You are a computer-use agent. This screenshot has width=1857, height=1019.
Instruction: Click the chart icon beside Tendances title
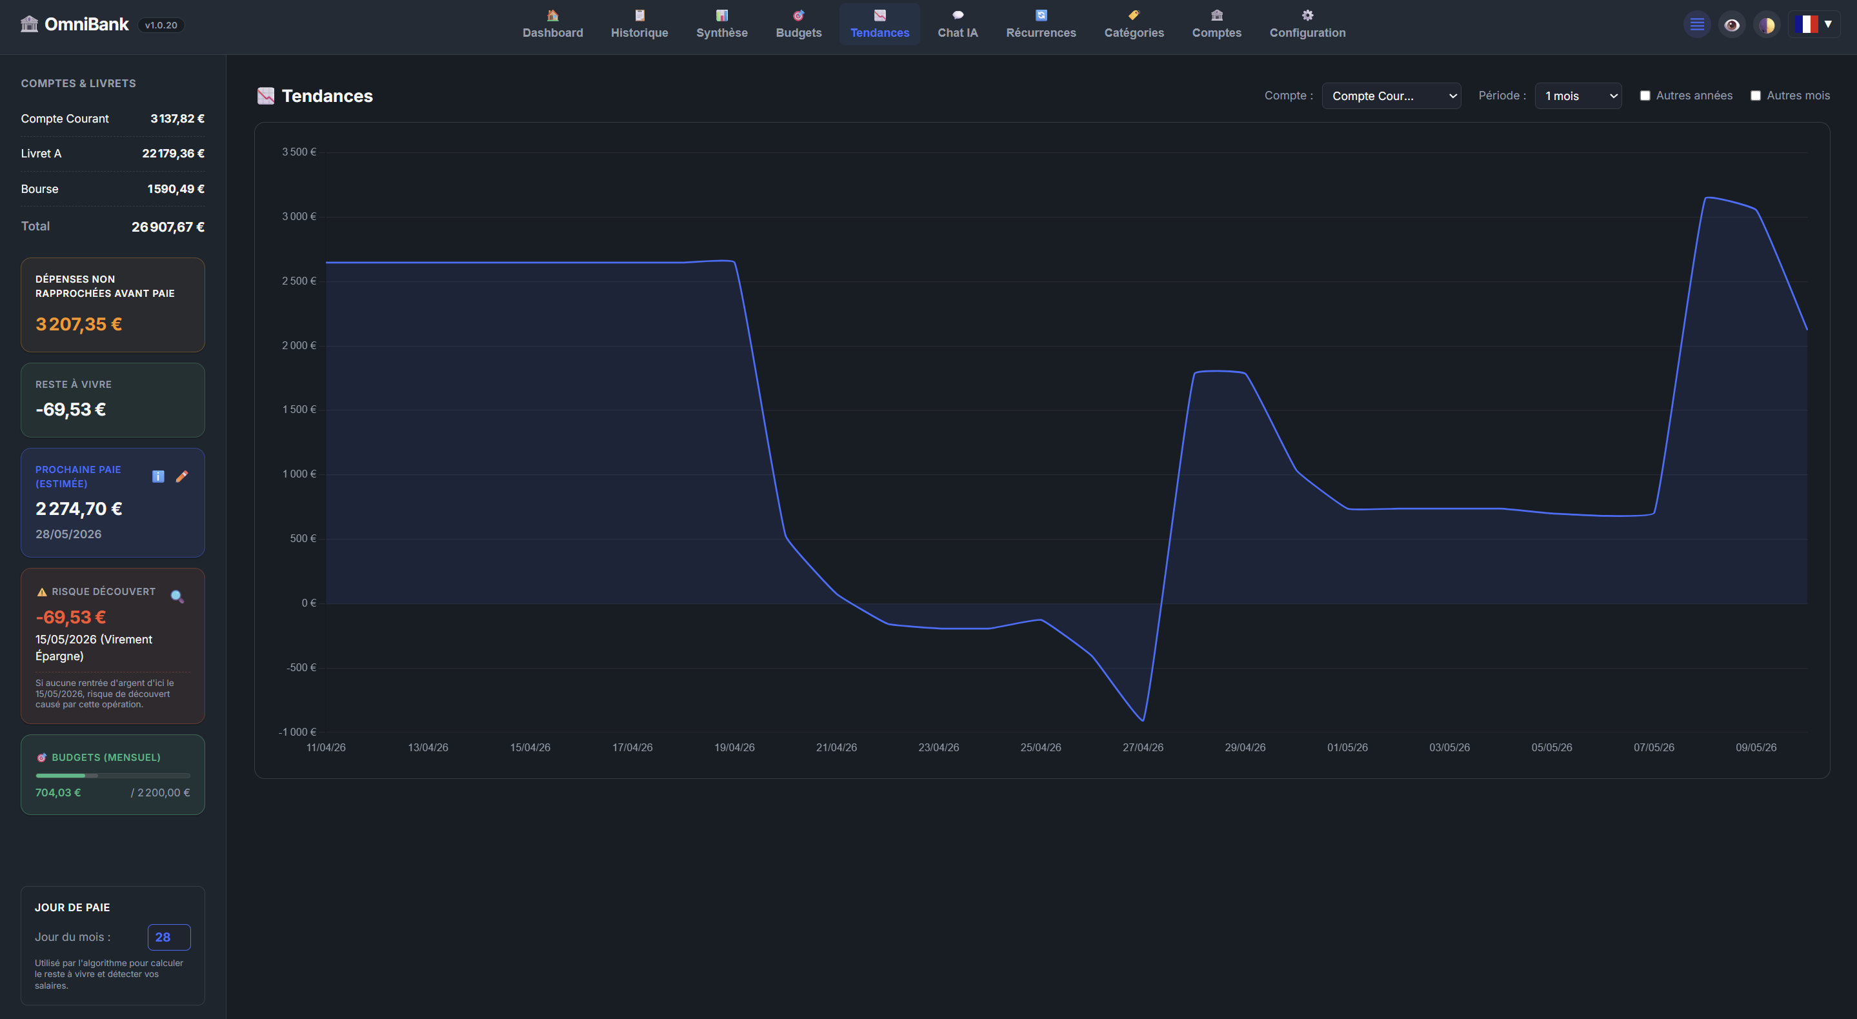[x=265, y=96]
